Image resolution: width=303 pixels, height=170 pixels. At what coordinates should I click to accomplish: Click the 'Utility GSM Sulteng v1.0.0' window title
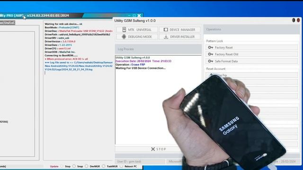tap(135, 21)
